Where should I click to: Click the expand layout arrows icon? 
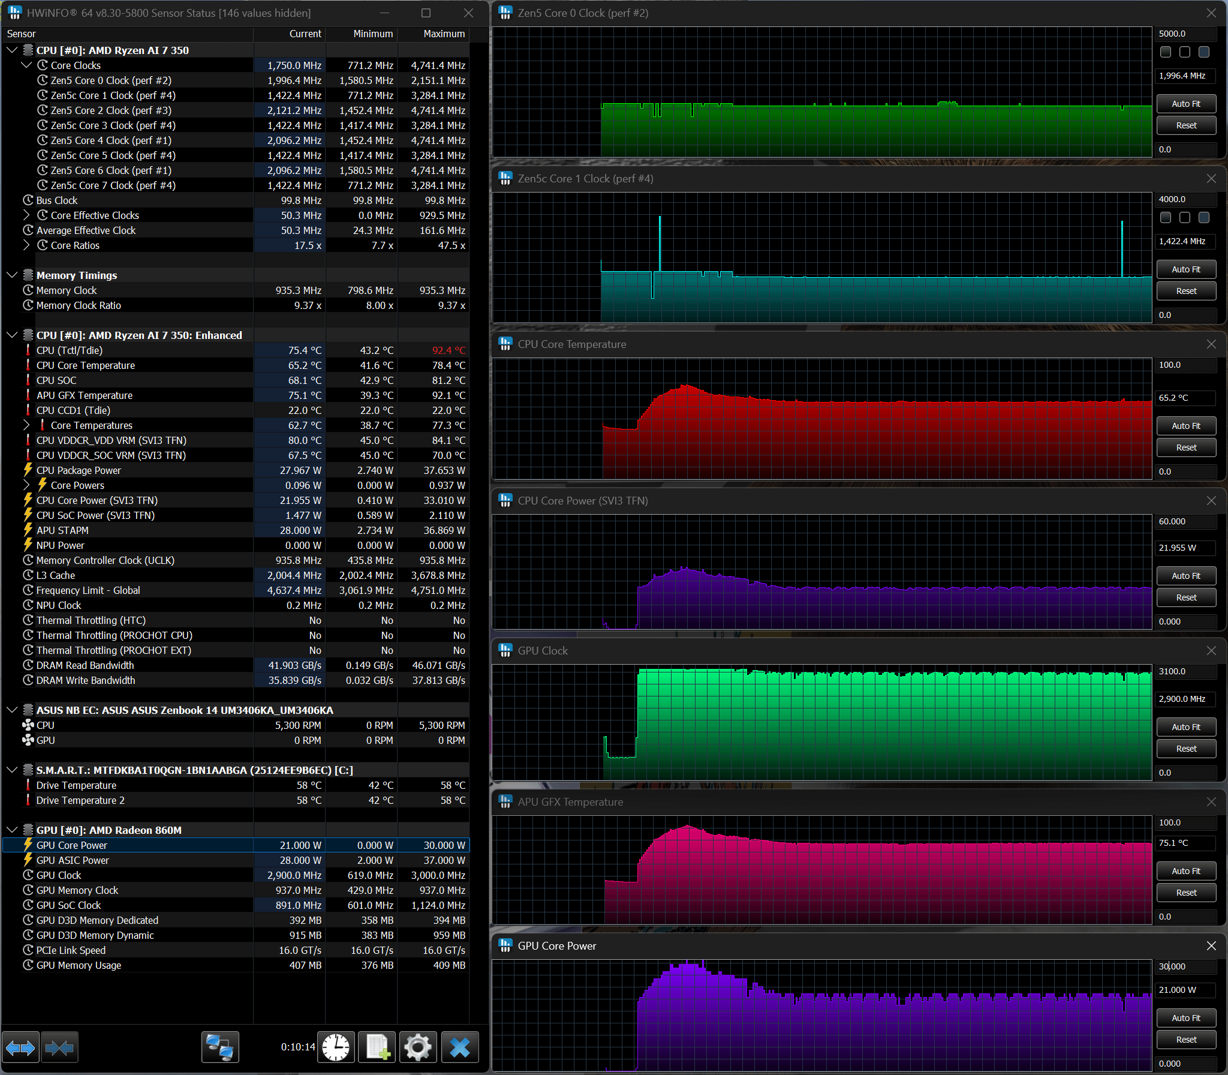[x=20, y=1047]
